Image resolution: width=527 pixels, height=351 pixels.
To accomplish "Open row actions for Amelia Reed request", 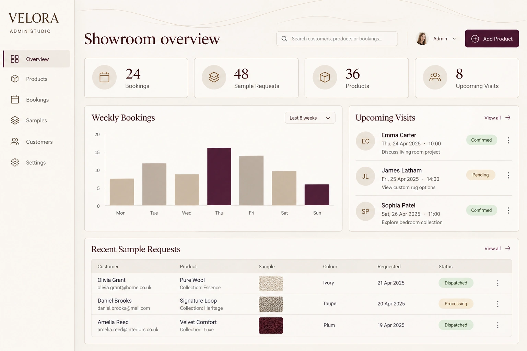I will point(497,325).
